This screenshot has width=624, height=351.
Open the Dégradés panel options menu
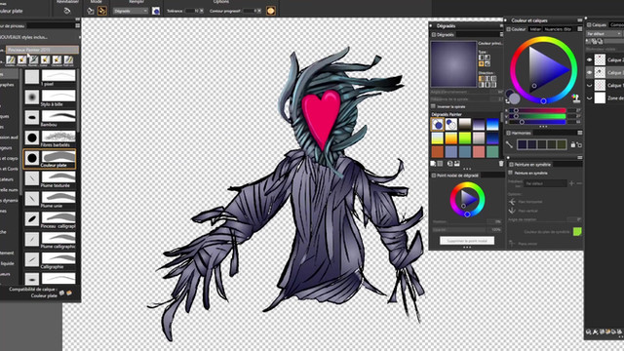(501, 35)
